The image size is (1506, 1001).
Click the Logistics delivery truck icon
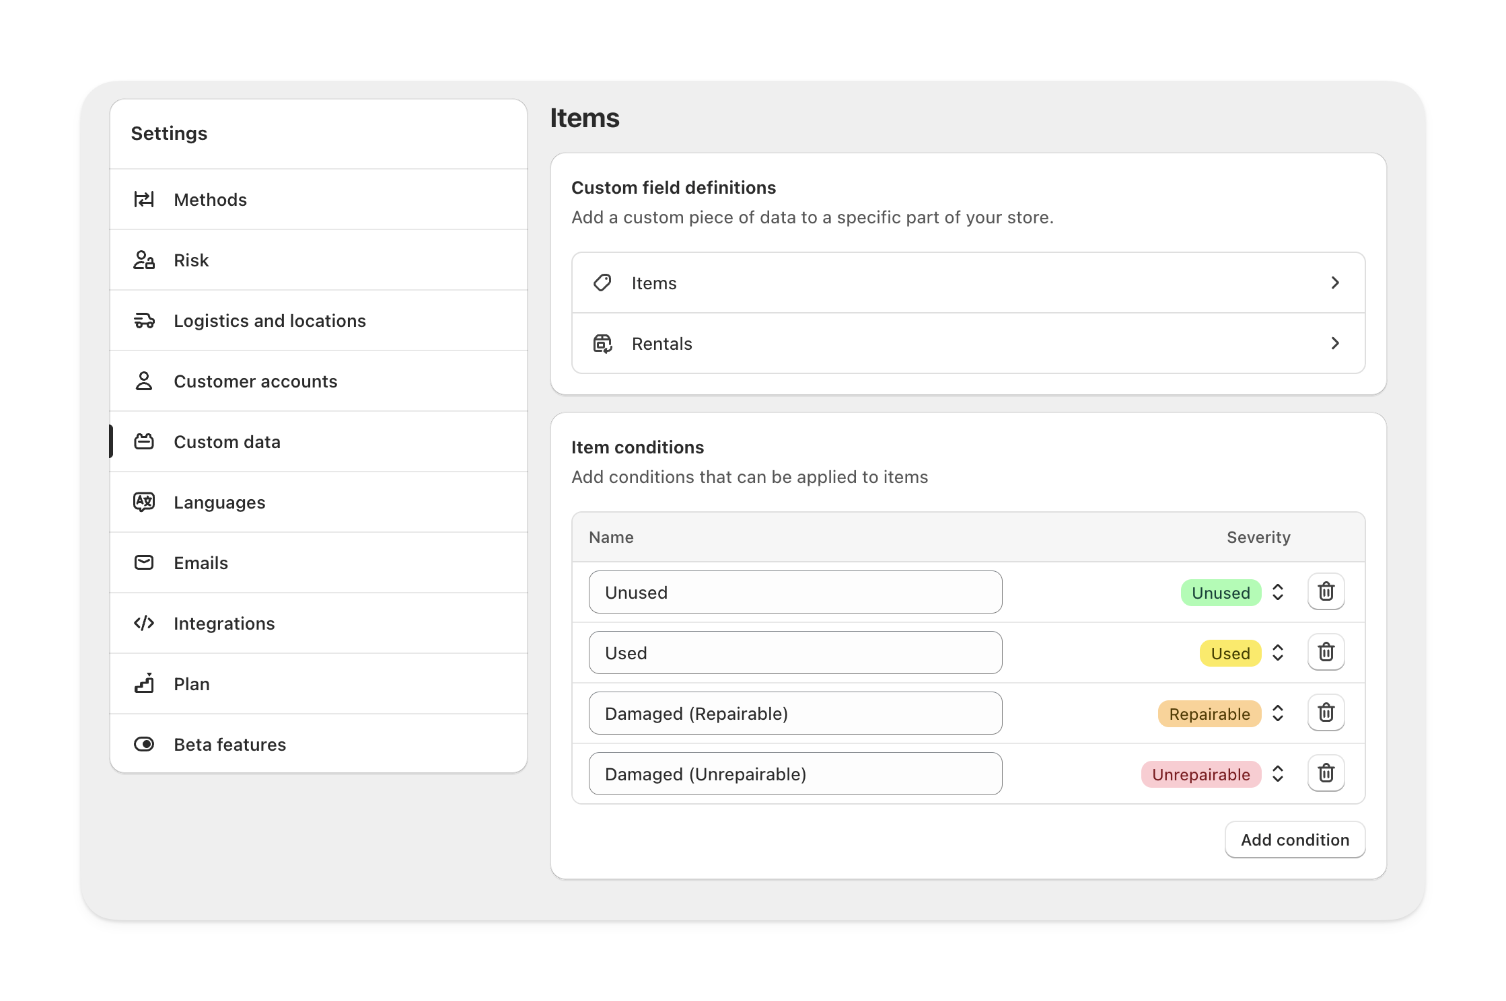(144, 320)
